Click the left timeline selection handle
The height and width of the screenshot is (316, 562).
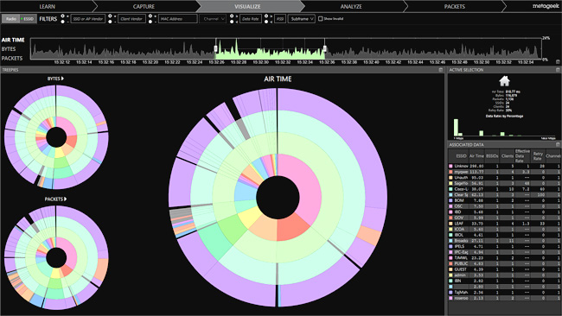216,48
